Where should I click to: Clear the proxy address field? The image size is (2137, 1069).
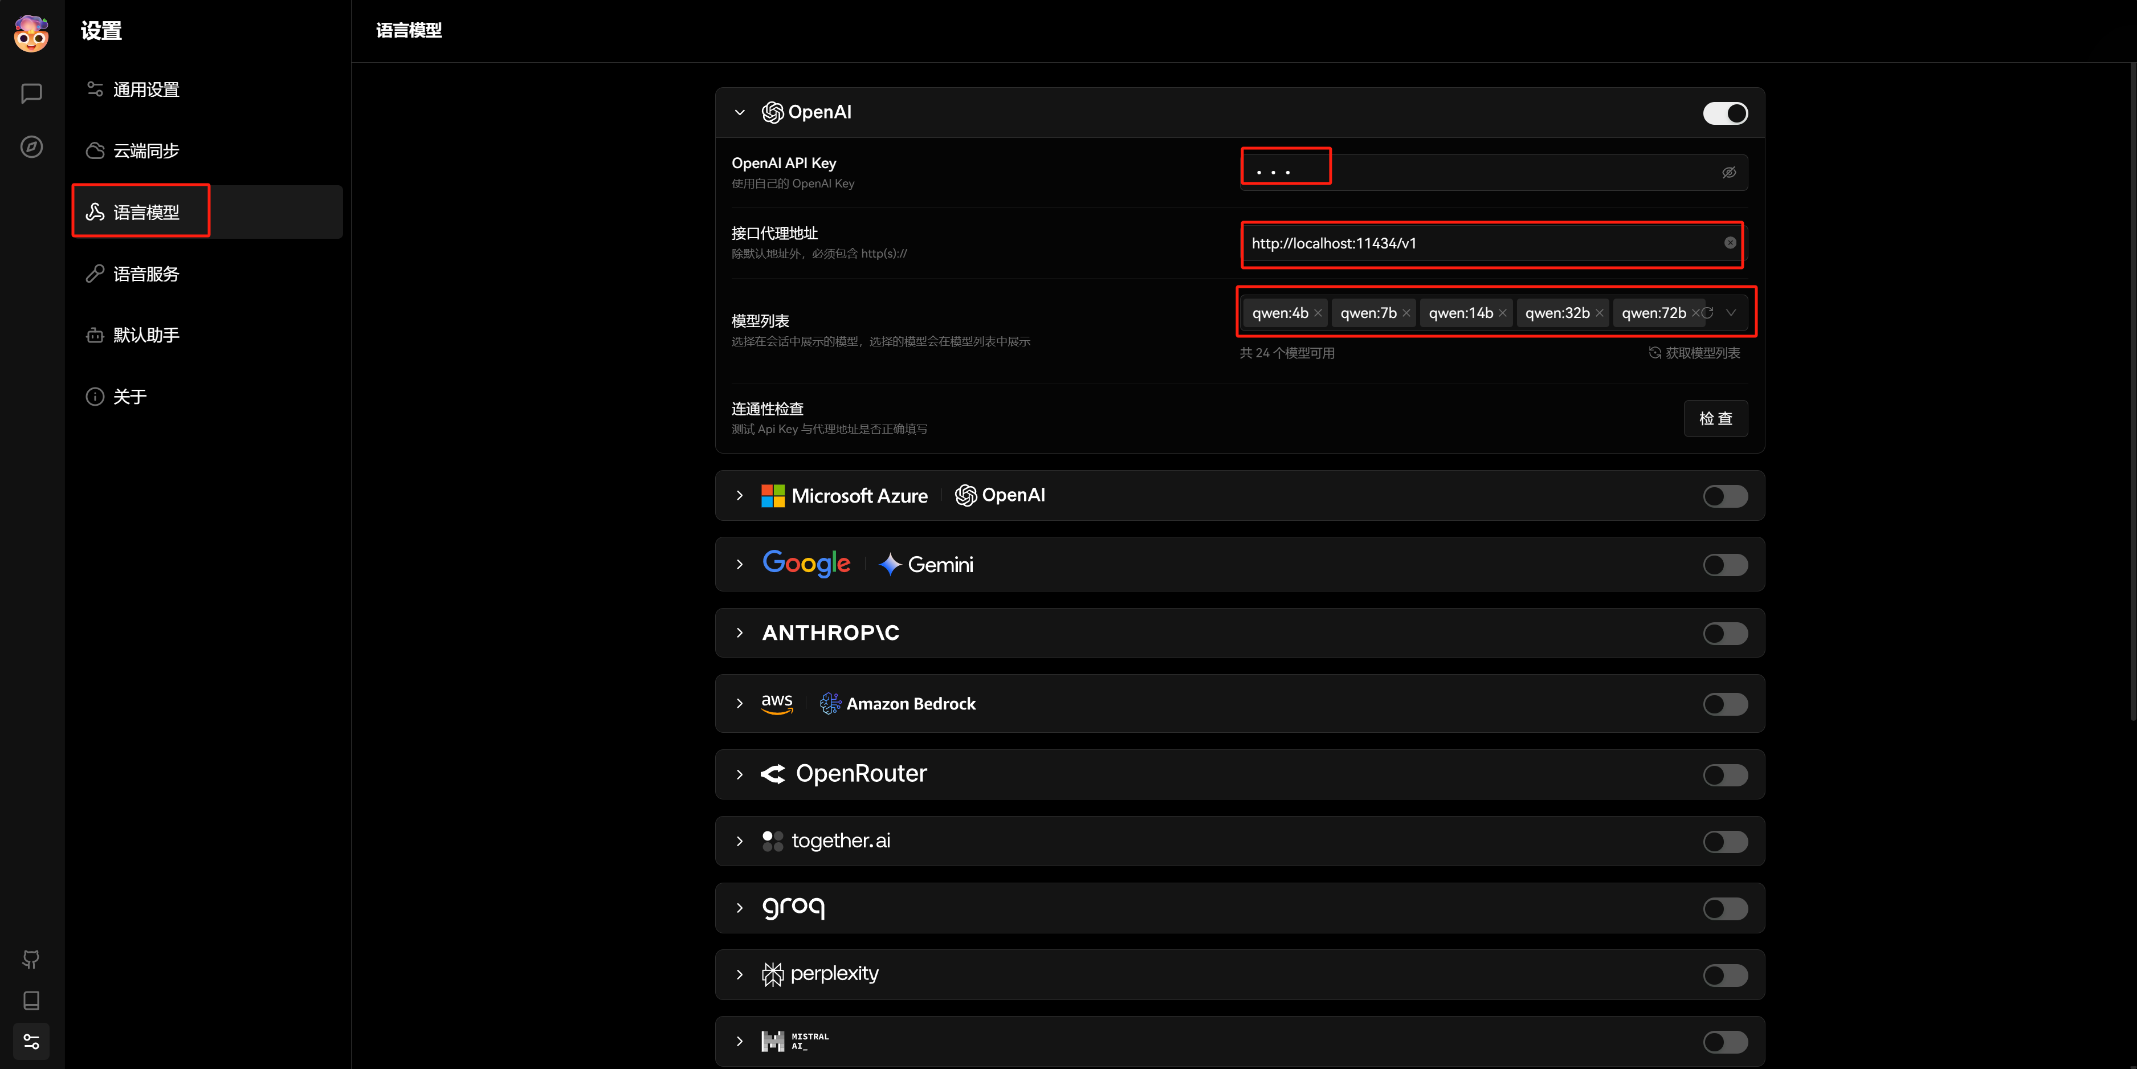point(1730,243)
